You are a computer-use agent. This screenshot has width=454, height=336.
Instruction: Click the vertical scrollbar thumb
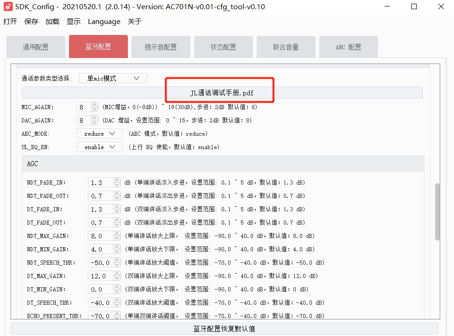point(437,212)
